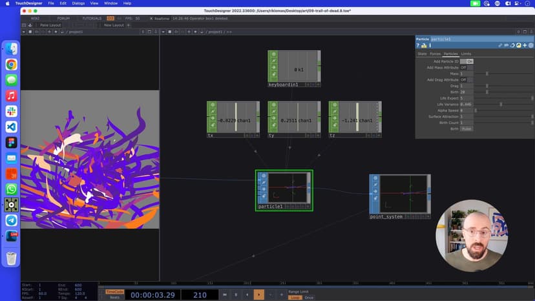The image size is (535, 301).
Task: Open WhatsApp from the dock
Action: [x=11, y=189]
